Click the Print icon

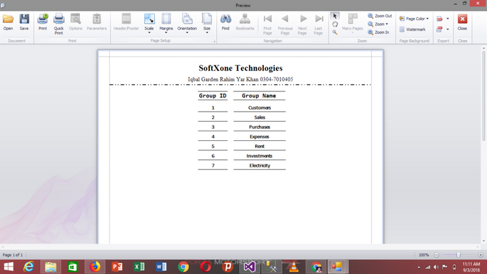point(42,22)
